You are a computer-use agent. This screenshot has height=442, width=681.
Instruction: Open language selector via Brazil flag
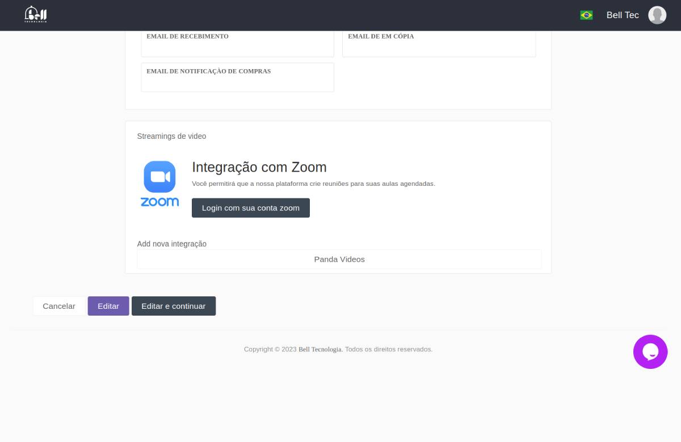pyautogui.click(x=586, y=15)
